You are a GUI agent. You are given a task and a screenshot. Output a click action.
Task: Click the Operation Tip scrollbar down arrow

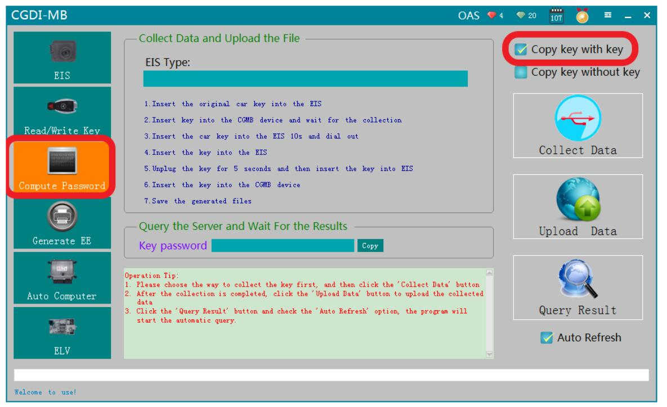(489, 354)
